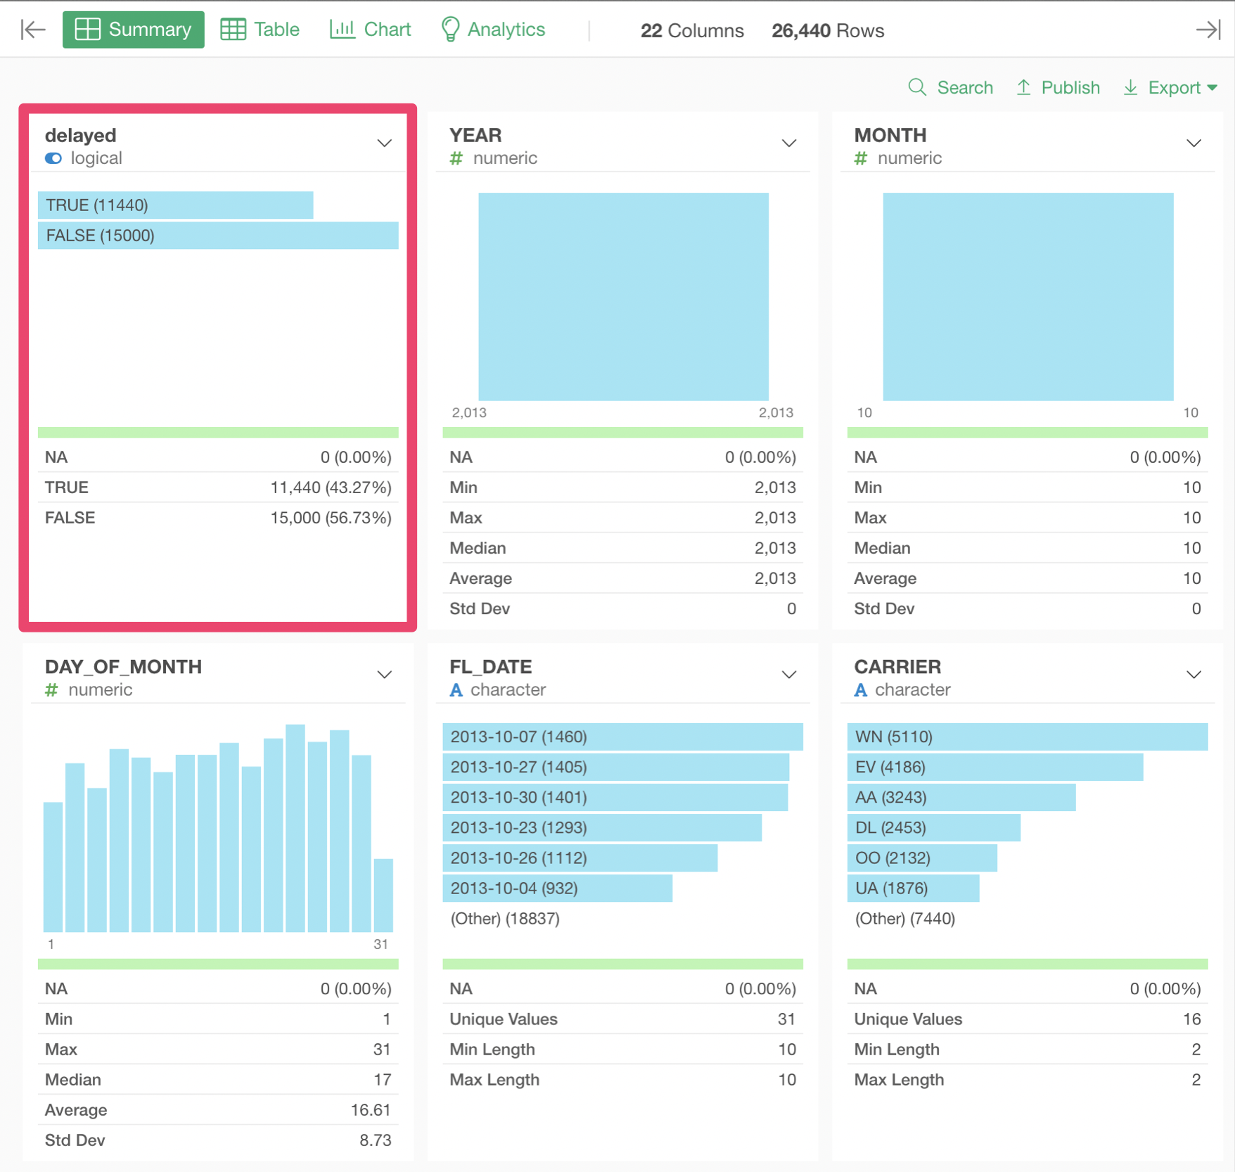Image resolution: width=1235 pixels, height=1172 pixels.
Task: Click the numeric hash icon under YEAR
Action: [456, 158]
